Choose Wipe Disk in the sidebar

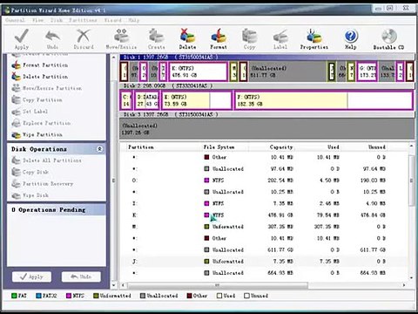(30, 195)
